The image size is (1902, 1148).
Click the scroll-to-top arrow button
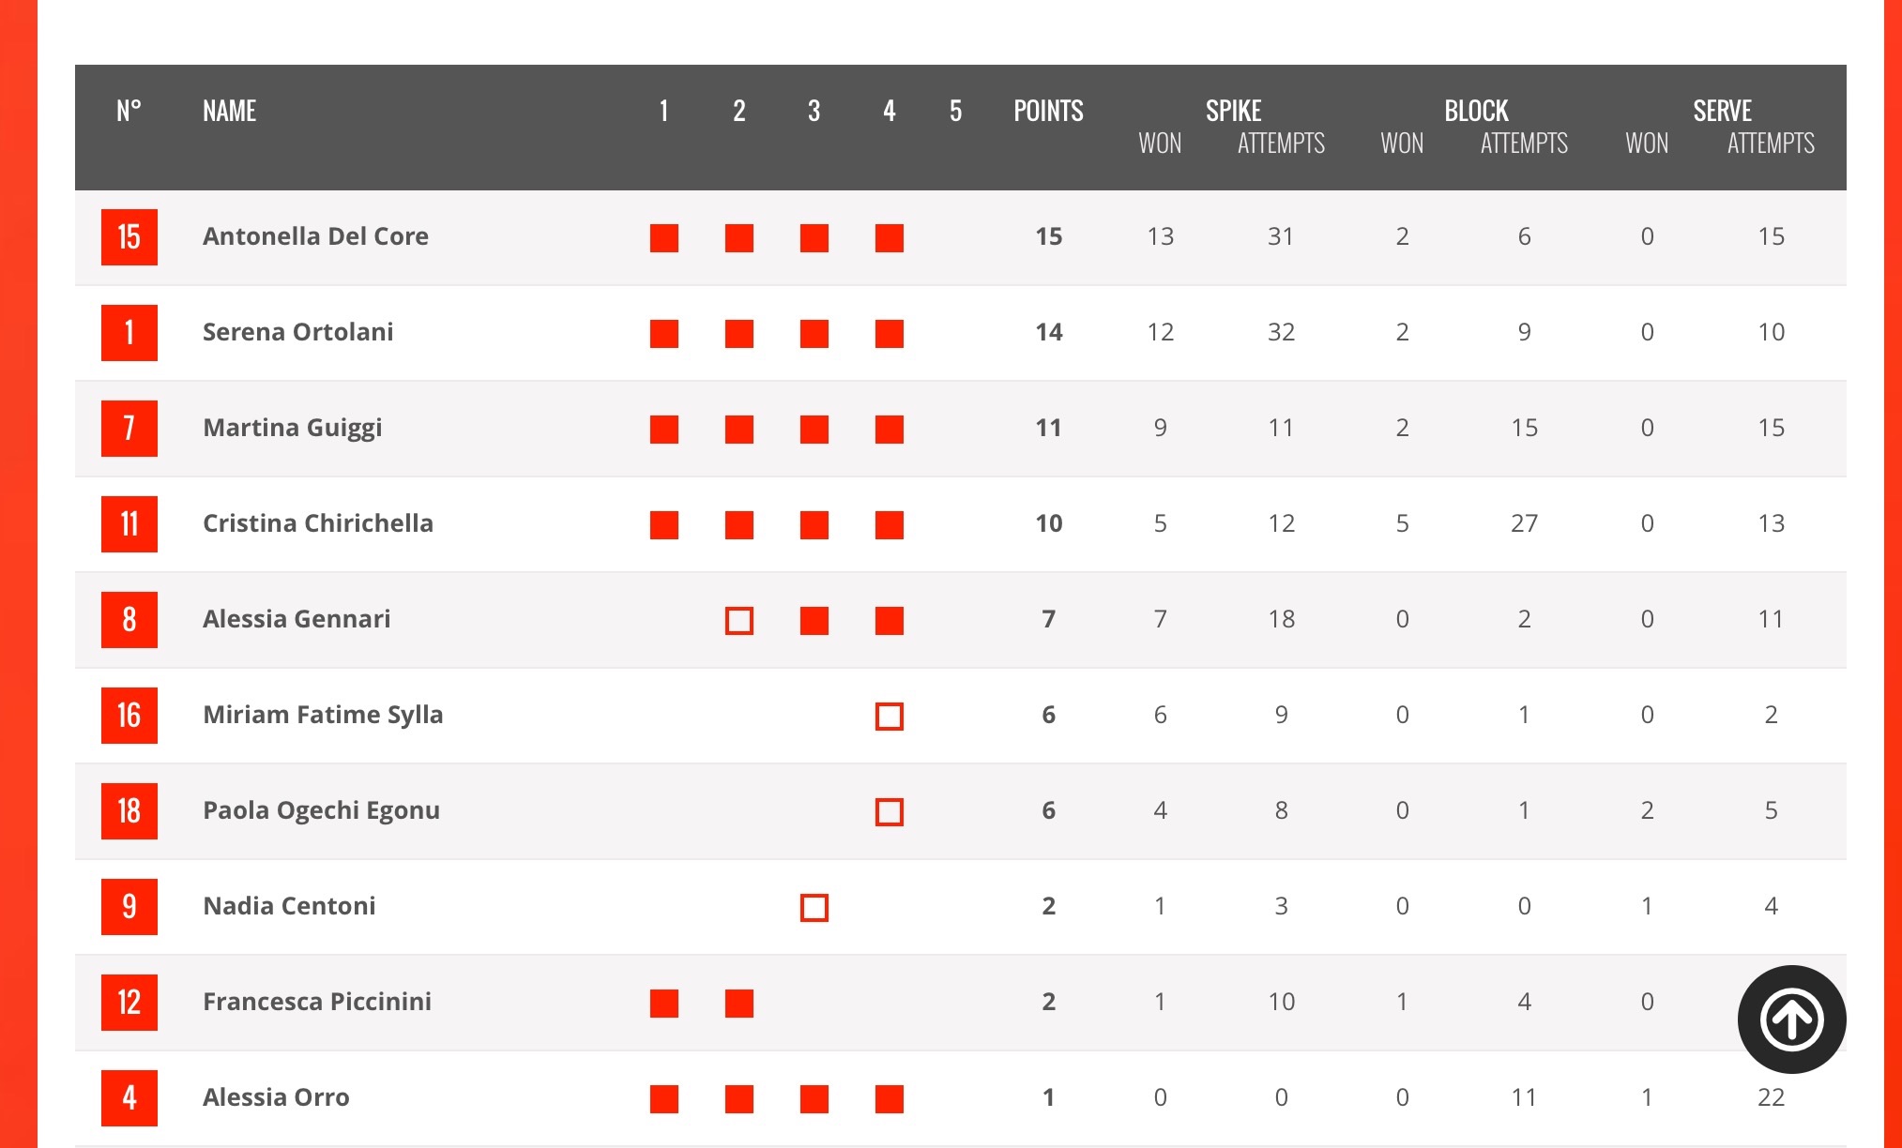tap(1791, 1020)
